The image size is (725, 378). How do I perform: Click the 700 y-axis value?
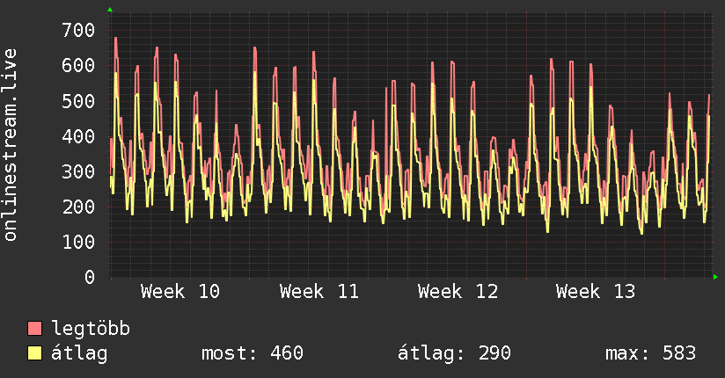(x=78, y=31)
